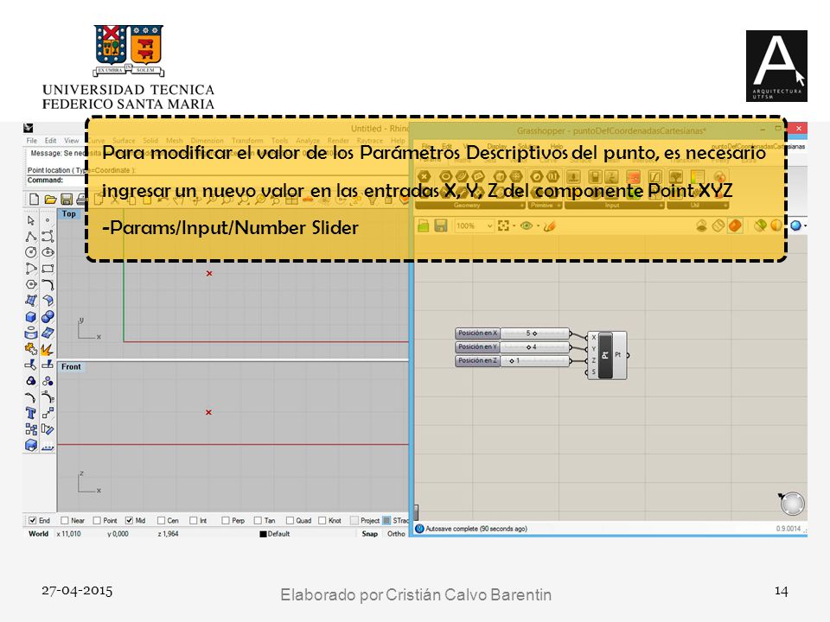Click the Grasshopper canvas compass widget
The height and width of the screenshot is (622, 830).
[x=793, y=503]
